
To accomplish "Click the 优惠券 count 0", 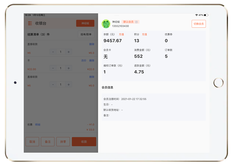I will pos(166,41).
